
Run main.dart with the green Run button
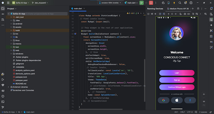tap(141, 3)
